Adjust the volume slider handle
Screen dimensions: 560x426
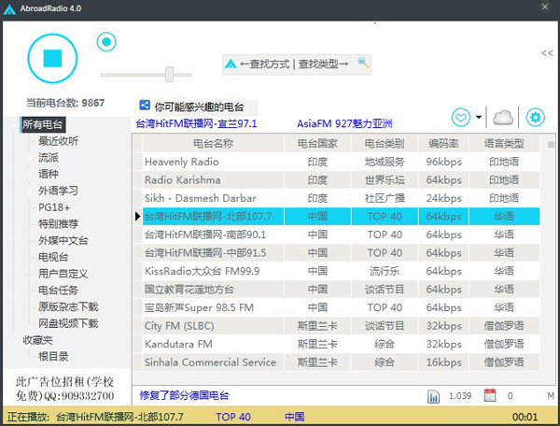169,75
